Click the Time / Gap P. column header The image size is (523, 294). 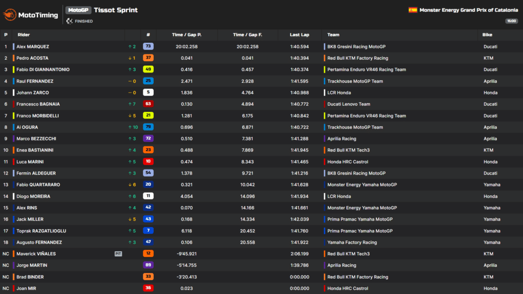click(x=187, y=35)
